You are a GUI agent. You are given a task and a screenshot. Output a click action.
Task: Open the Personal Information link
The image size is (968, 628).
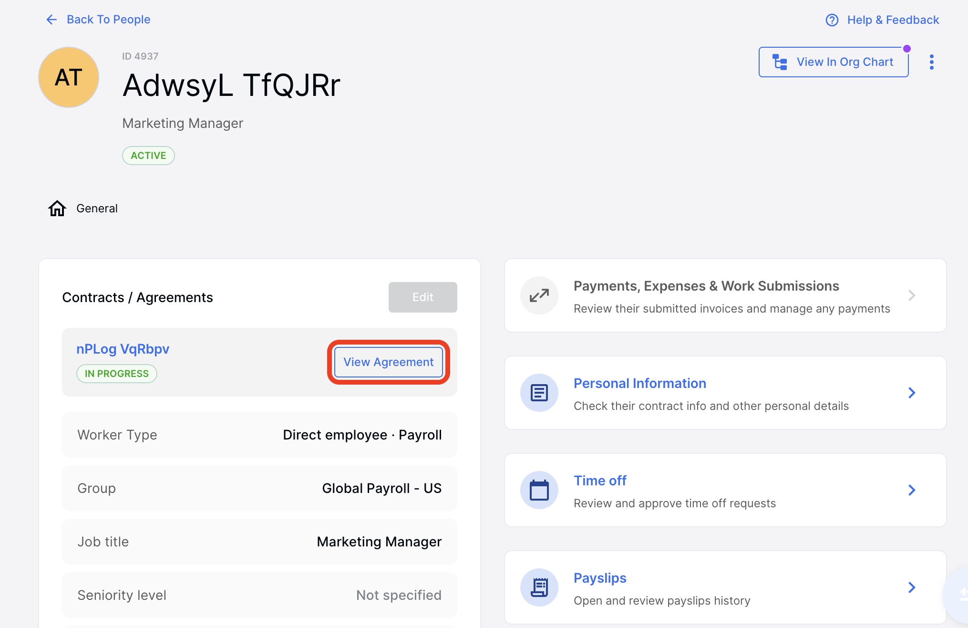pyautogui.click(x=640, y=383)
